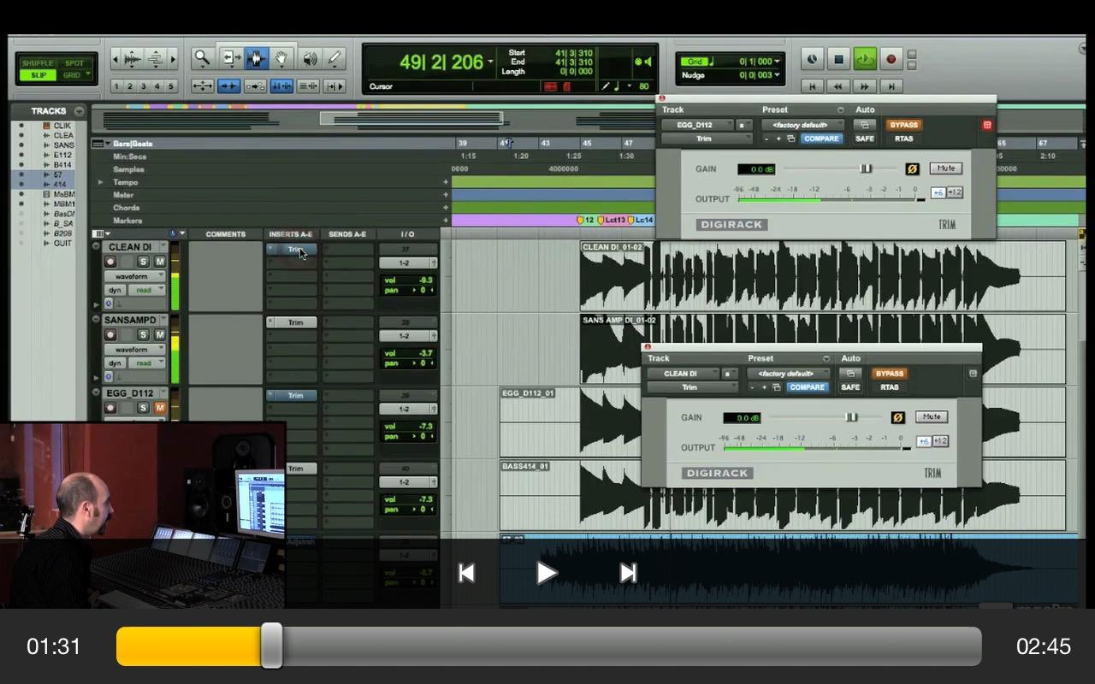Image resolution: width=1095 pixels, height=684 pixels.
Task: Select the Scrubber speaker tool
Action: (309, 58)
